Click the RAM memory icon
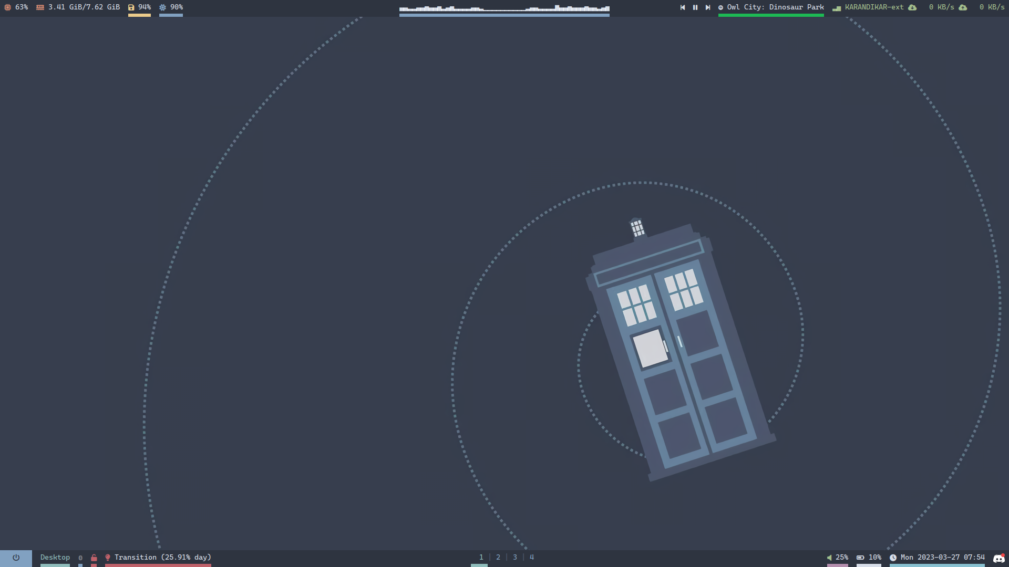The height and width of the screenshot is (567, 1009). [40, 7]
